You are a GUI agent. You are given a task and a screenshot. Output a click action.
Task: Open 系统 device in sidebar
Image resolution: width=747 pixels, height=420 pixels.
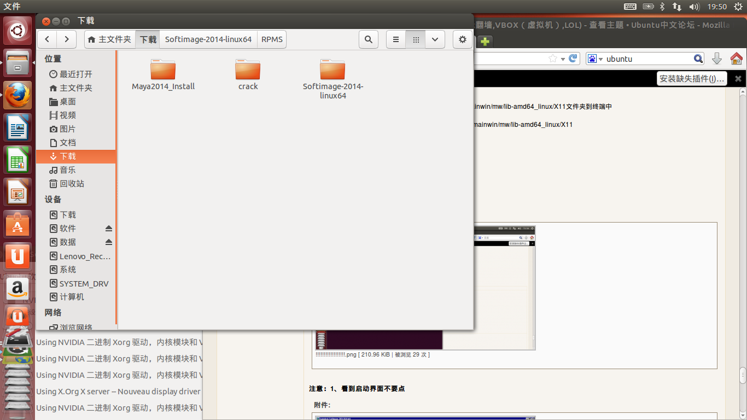coord(76,270)
